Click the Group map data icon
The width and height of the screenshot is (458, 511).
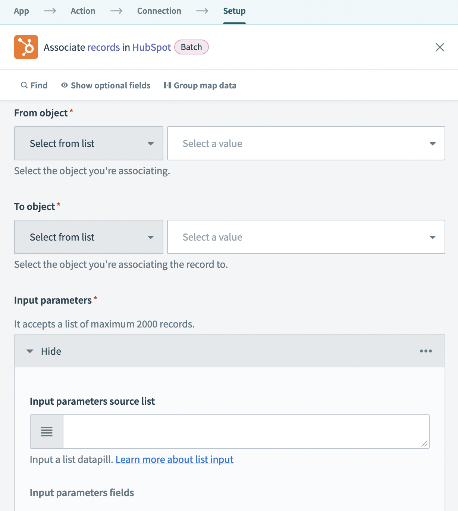click(x=167, y=85)
